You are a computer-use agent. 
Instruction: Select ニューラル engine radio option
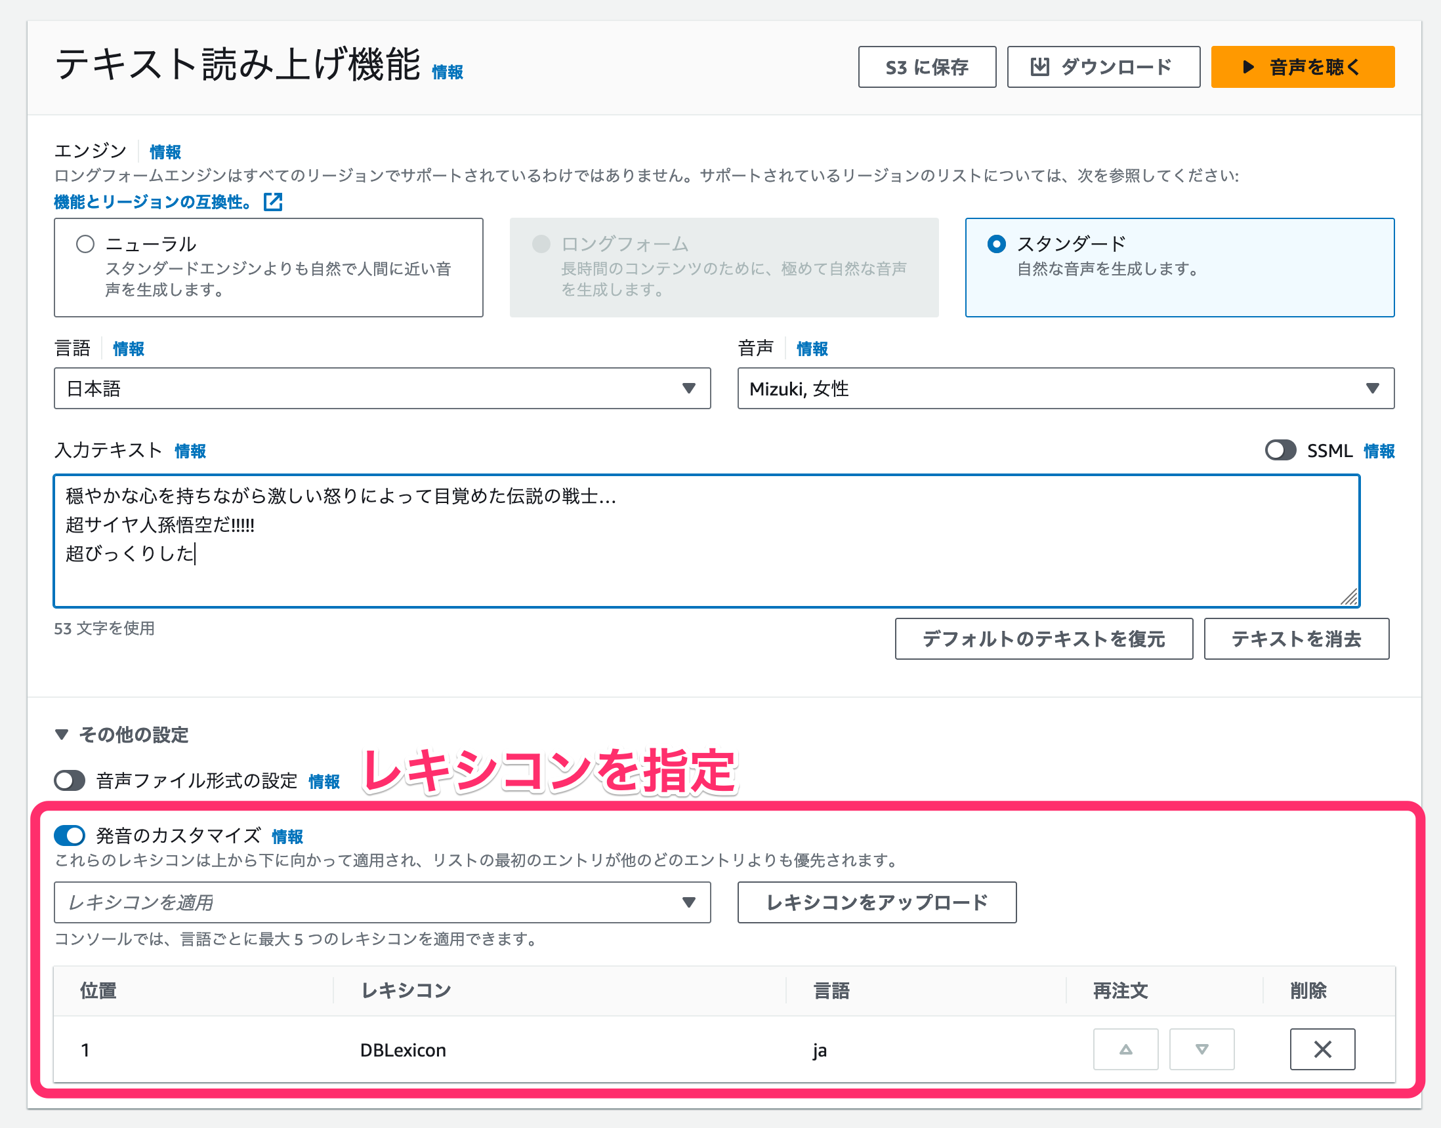tap(85, 245)
